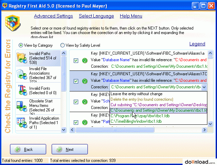Image resolution: width=217 pixels, height=165 pixels.
Task: Click entries horizontal scroll left arrow
Action: click(72, 130)
